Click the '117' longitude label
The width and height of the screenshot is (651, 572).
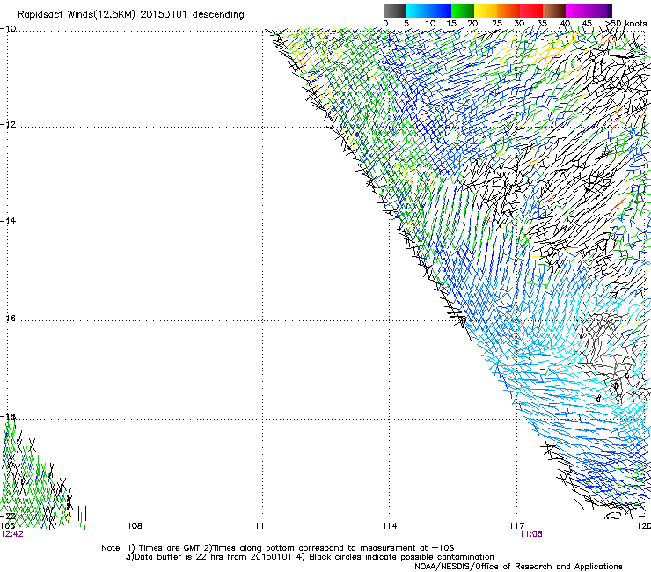tap(517, 526)
